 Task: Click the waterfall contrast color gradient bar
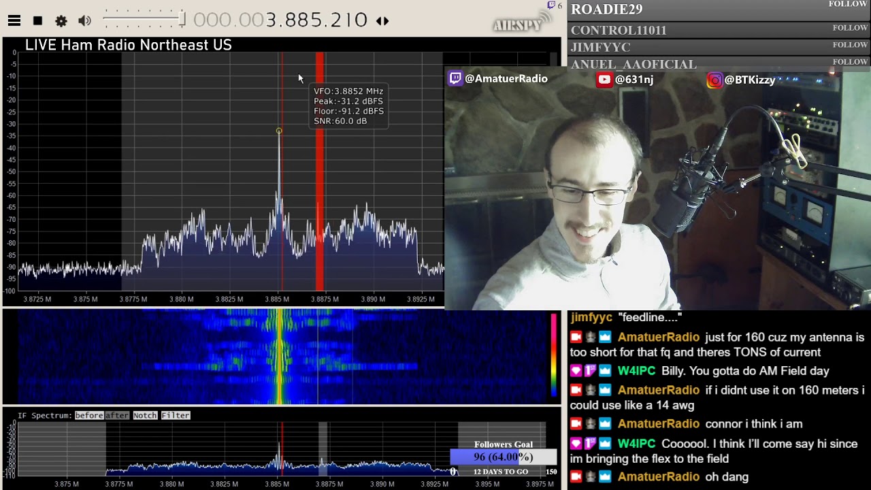(554, 354)
